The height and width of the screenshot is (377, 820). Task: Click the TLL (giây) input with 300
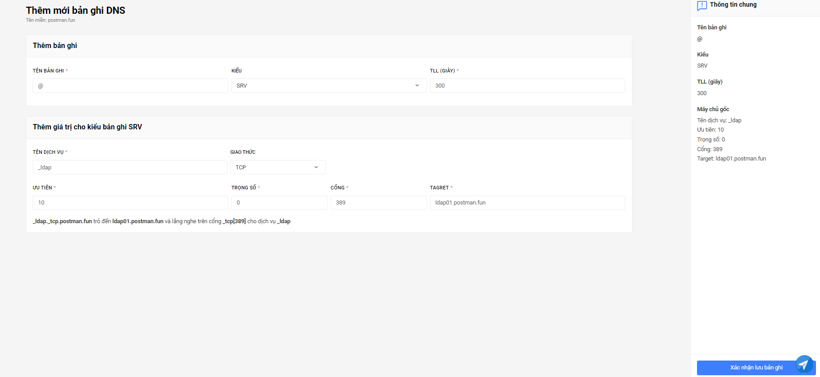pos(527,86)
